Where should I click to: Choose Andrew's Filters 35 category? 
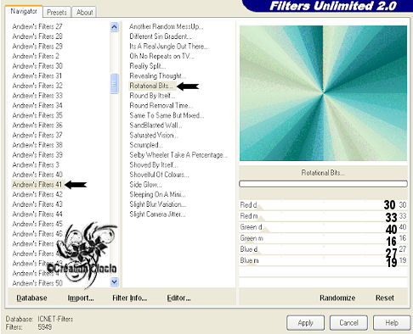(x=37, y=115)
